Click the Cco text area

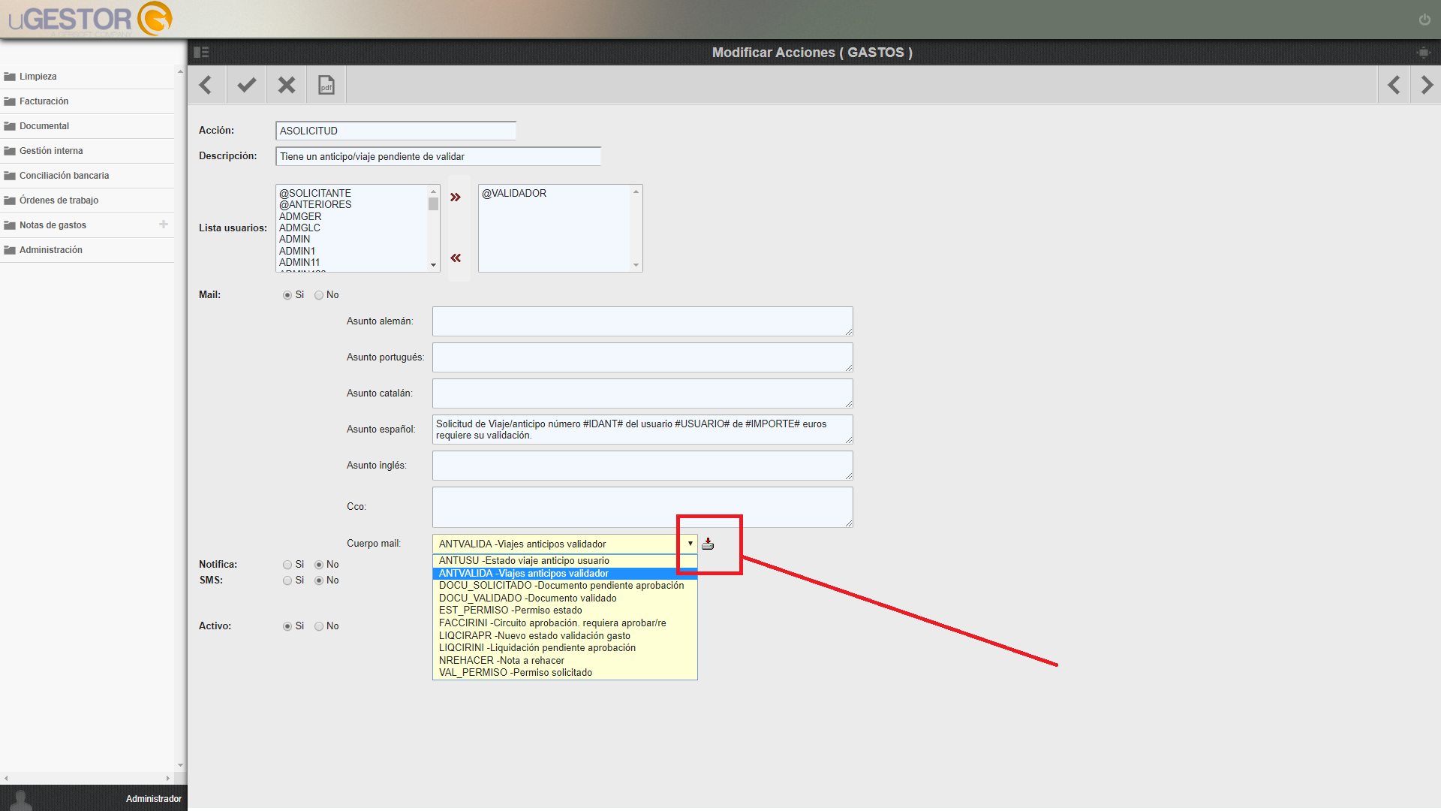[642, 507]
